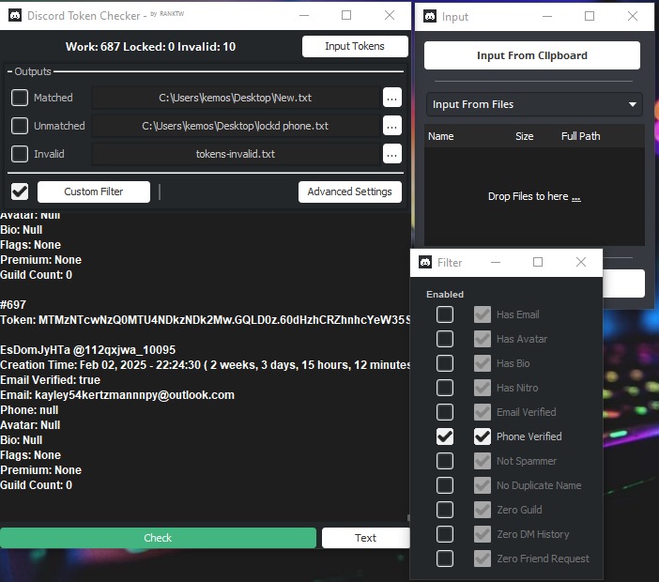Screen dimensions: 659x582
Task: Toggle the Matched output checkbox
Action: click(x=20, y=98)
